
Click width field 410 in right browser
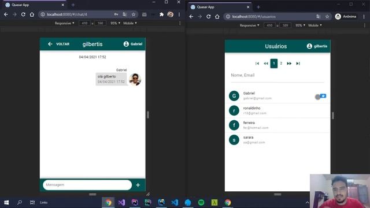coord(270,25)
